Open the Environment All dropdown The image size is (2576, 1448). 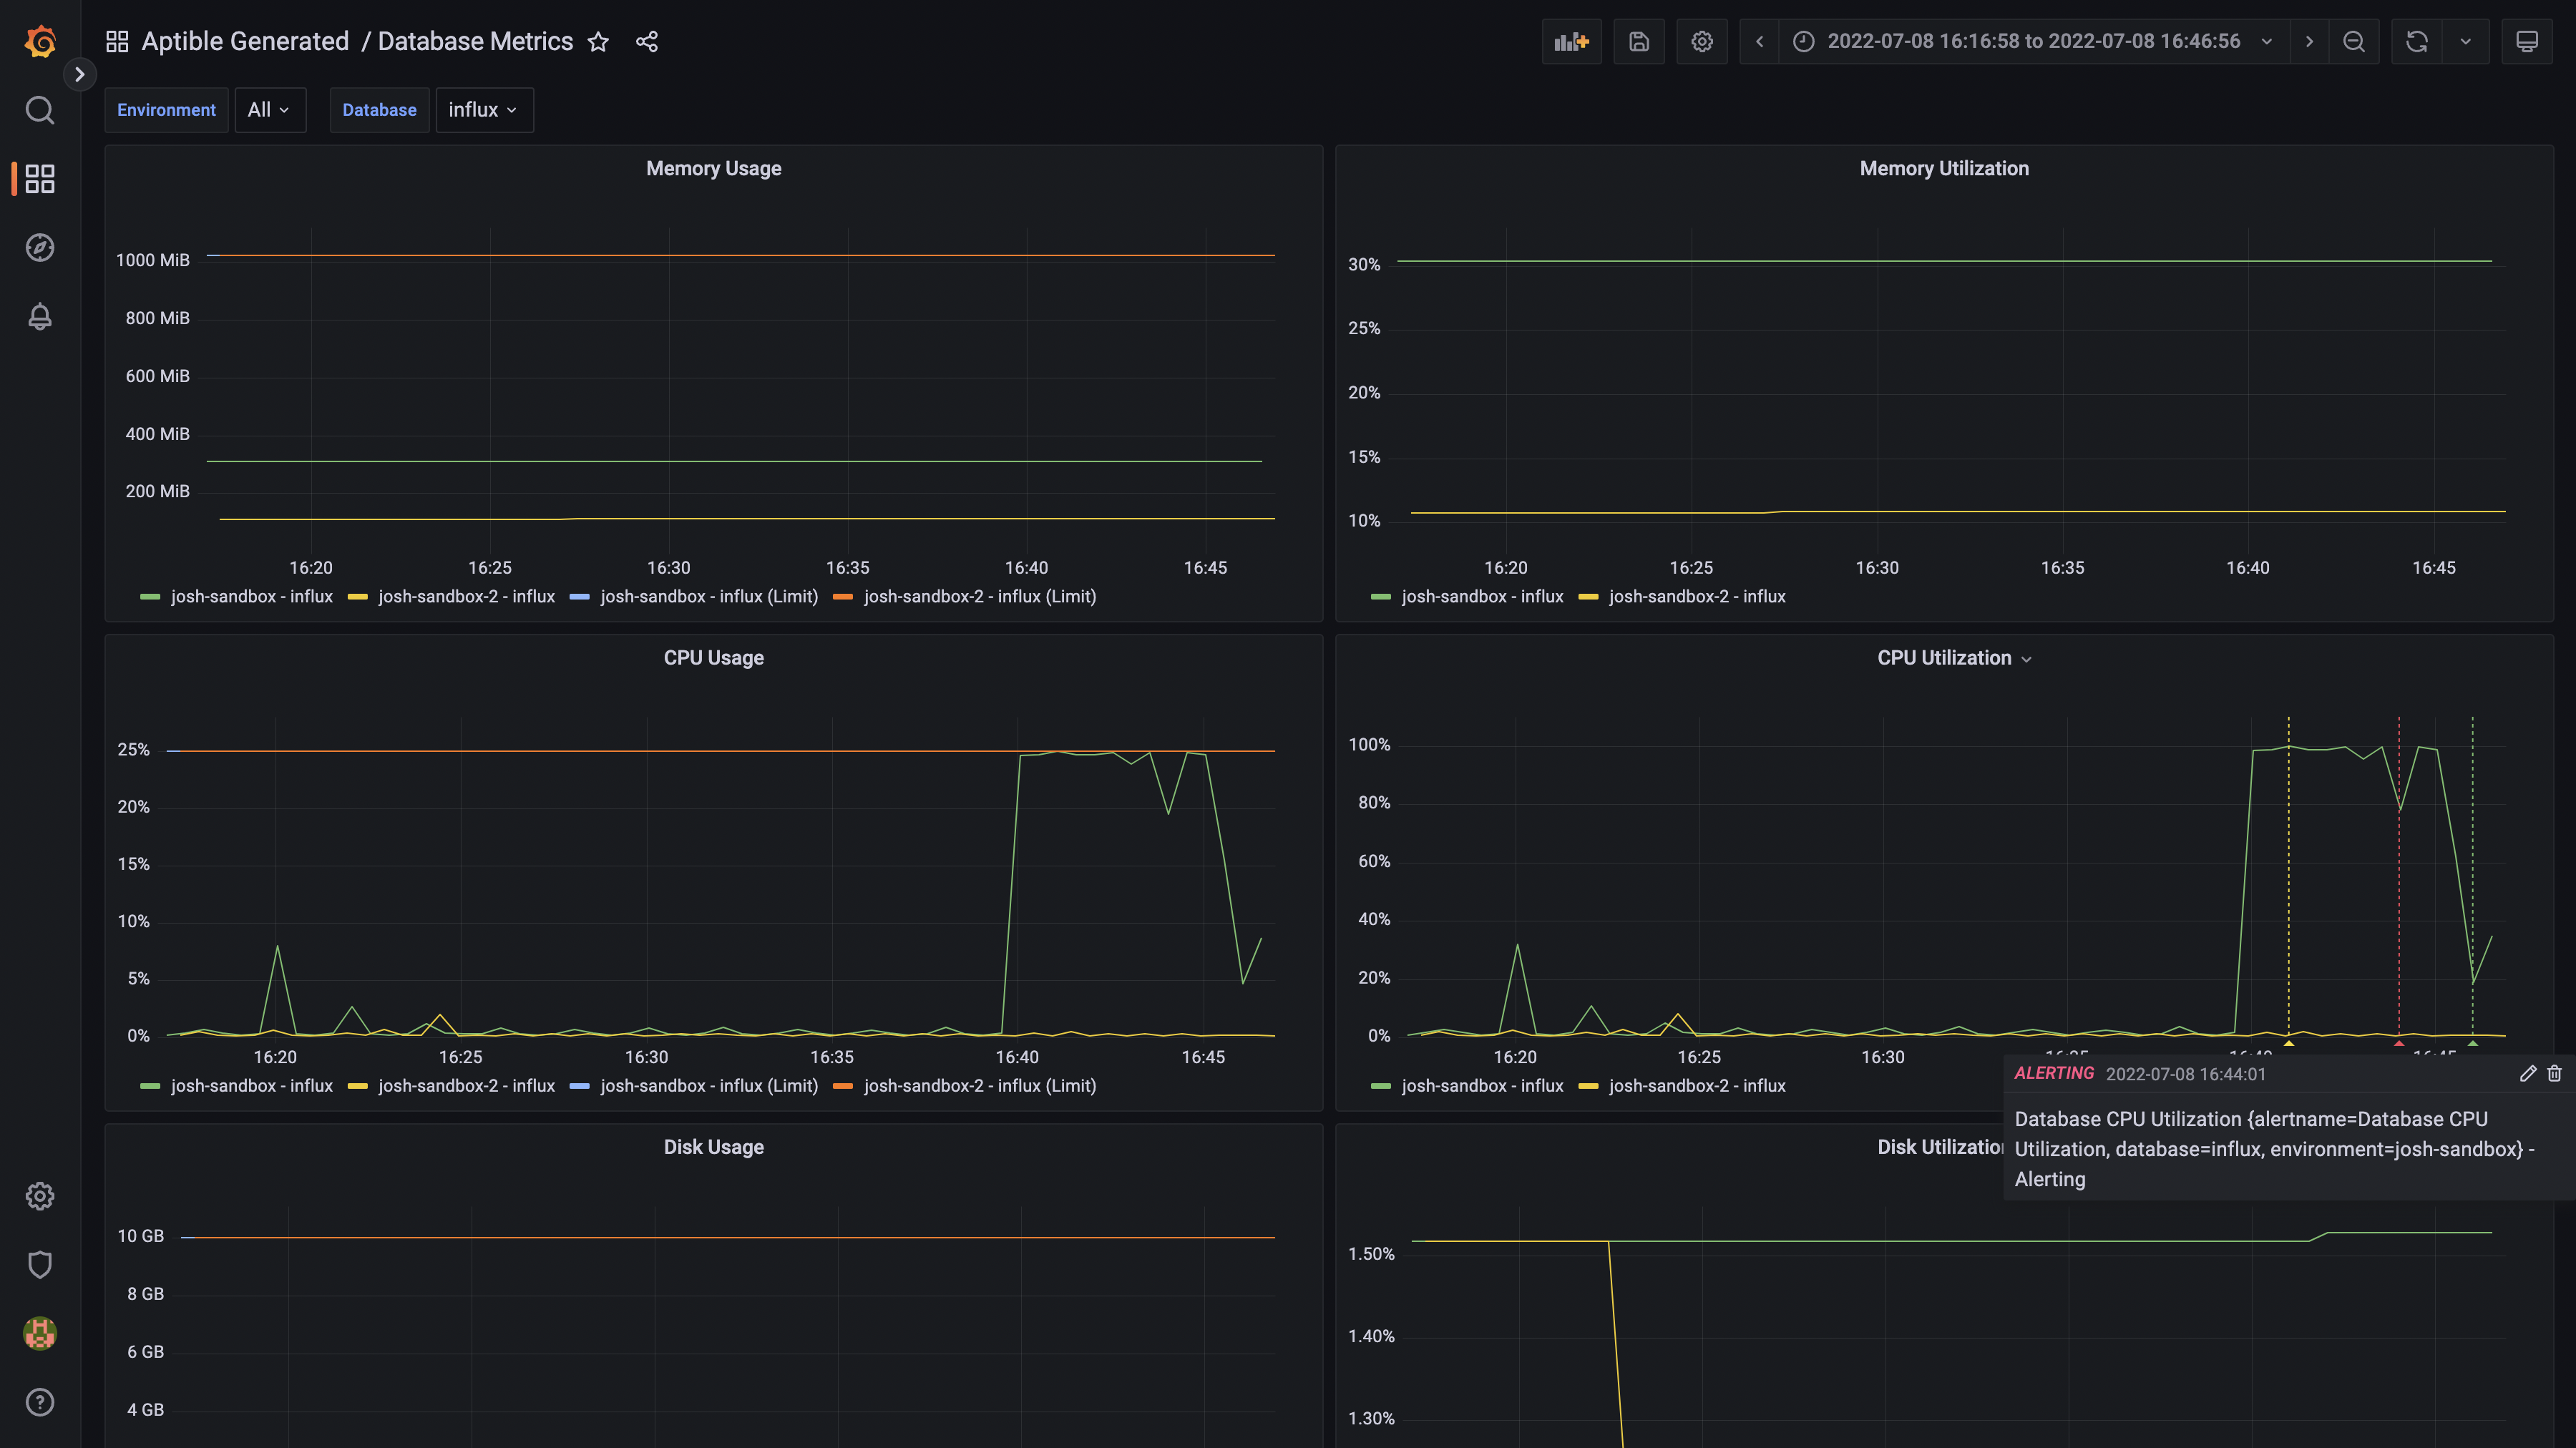[268, 110]
